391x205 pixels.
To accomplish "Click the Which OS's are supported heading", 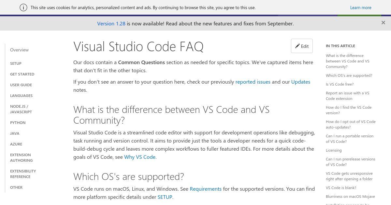I will coord(129,176).
